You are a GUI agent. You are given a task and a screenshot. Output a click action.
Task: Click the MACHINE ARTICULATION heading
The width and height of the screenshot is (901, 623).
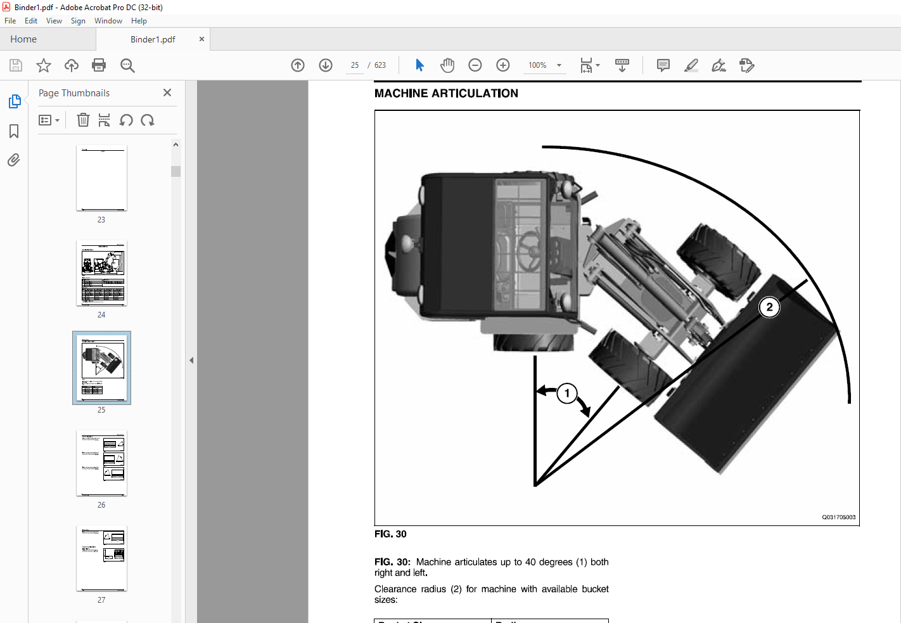446,93
